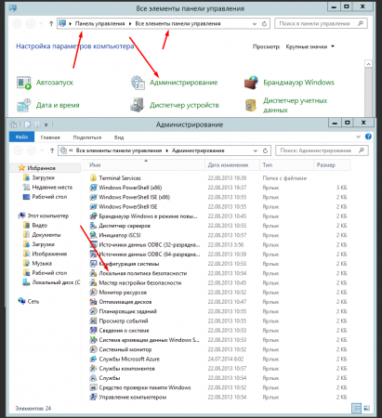Click the Сведения о системе icon
Image resolution: width=382 pixels, height=418 pixels.
pos(93,331)
